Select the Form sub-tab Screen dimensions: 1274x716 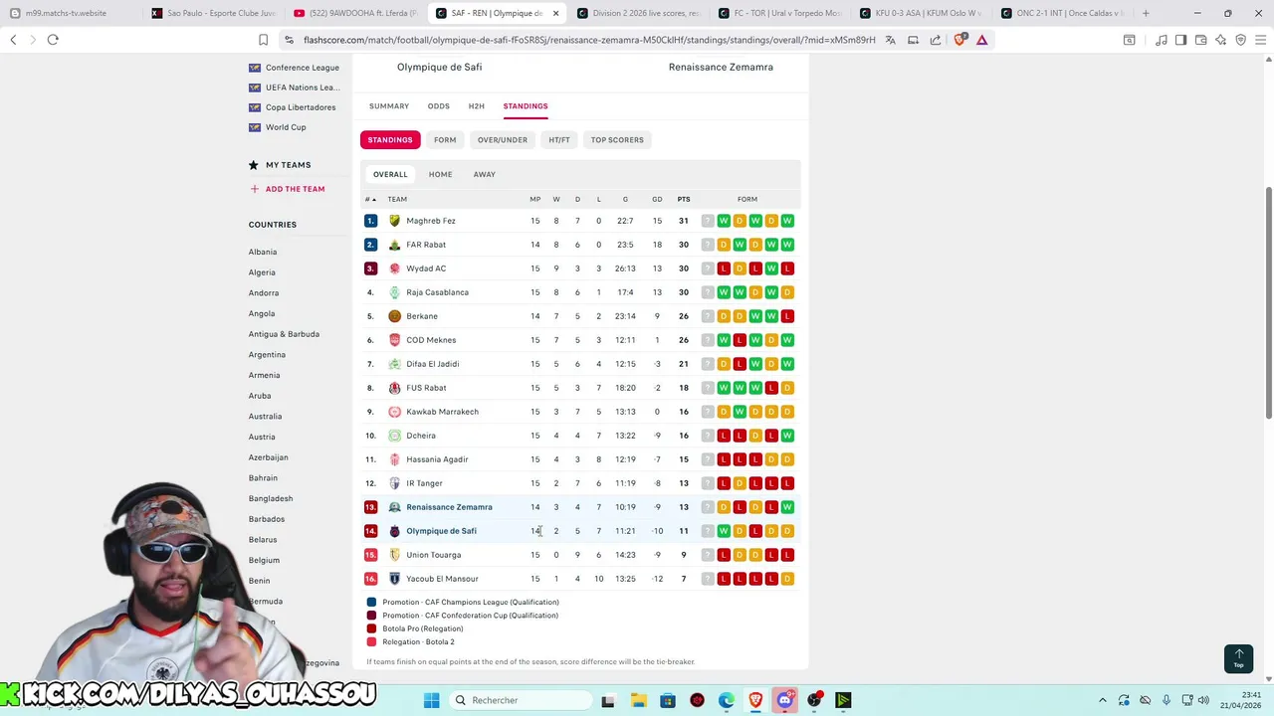tap(445, 140)
